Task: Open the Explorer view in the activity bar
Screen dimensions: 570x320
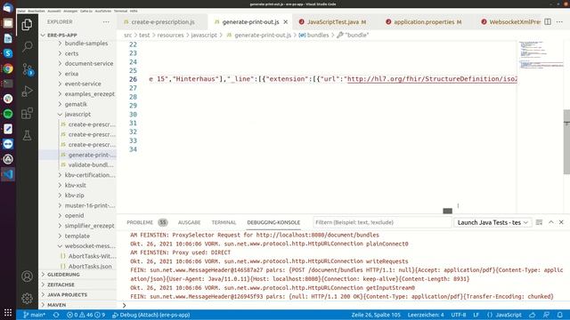Action: pyautogui.click(x=27, y=25)
